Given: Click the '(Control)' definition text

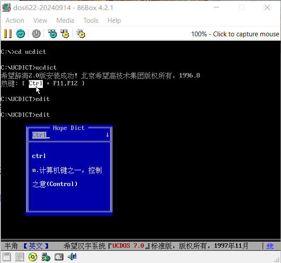Looking at the screenshot, I should point(62,184).
